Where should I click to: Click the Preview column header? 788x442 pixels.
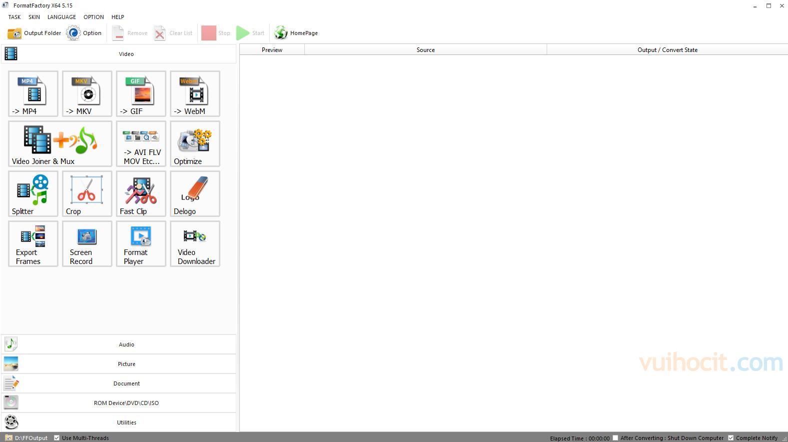pos(272,50)
